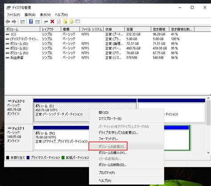Click the Disk Management title bar icon
This screenshot has width=211, height=186.
click(x=8, y=8)
